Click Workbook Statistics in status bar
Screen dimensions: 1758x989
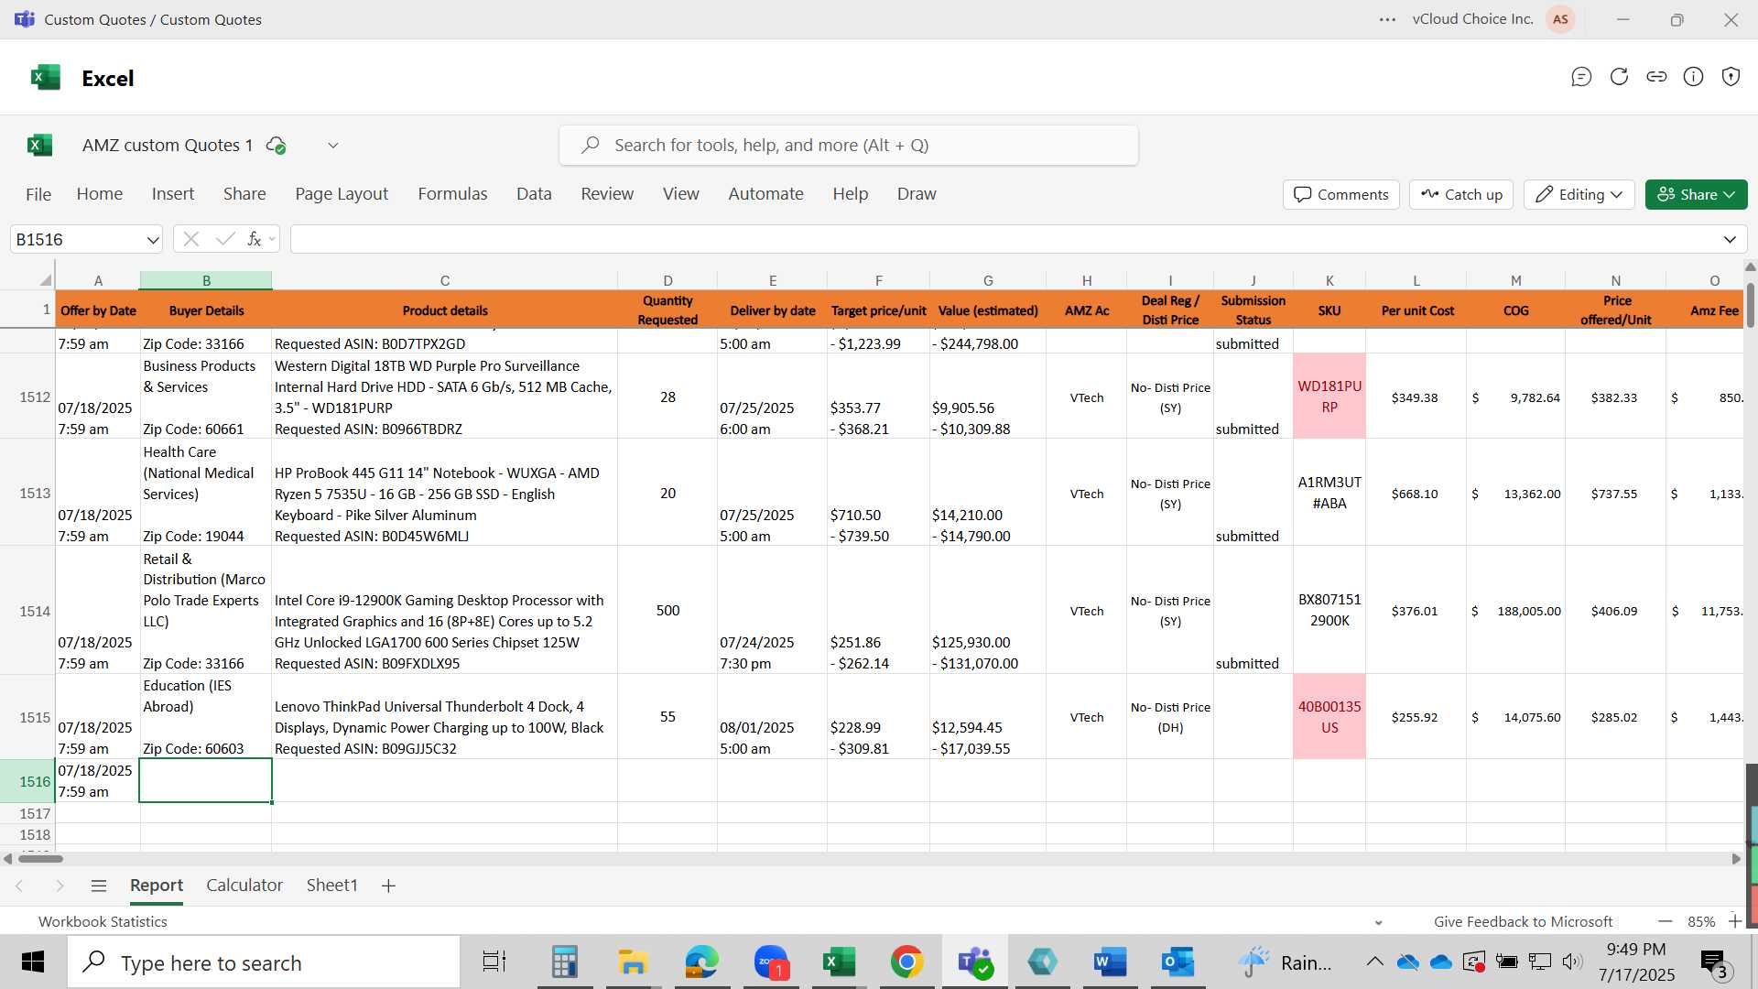[103, 921]
